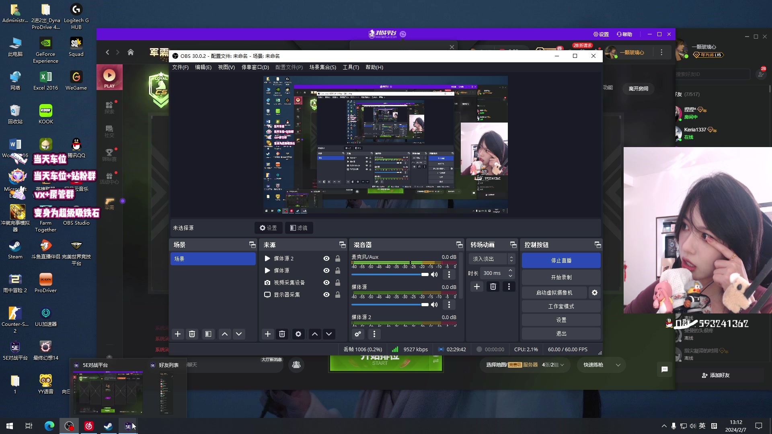Show hidden system tray icons chevron
772x434 pixels.
[663, 426]
